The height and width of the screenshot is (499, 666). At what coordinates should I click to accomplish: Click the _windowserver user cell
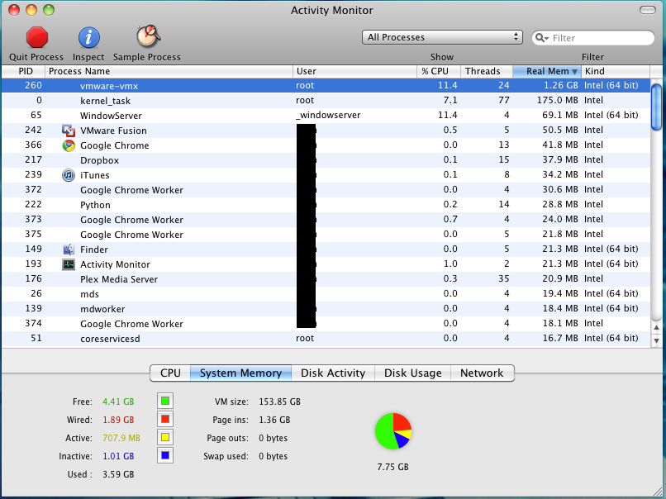[328, 115]
